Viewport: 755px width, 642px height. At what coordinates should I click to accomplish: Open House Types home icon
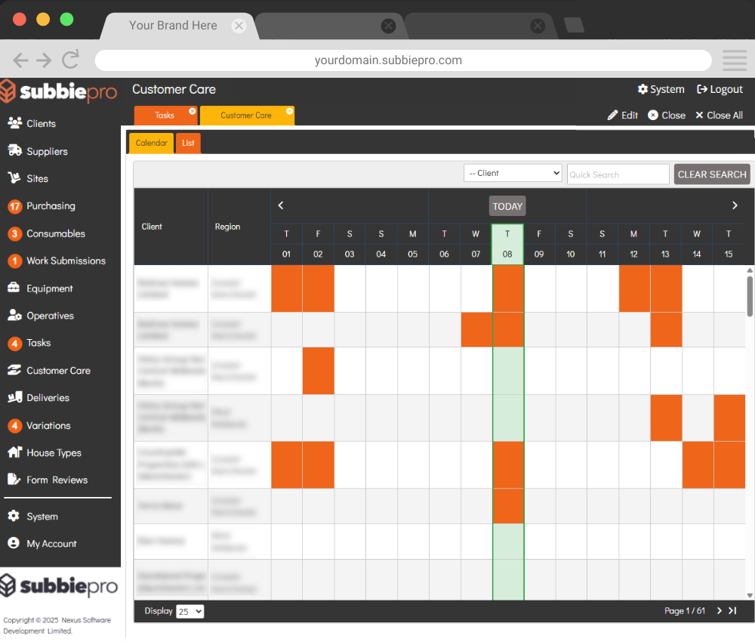click(14, 452)
